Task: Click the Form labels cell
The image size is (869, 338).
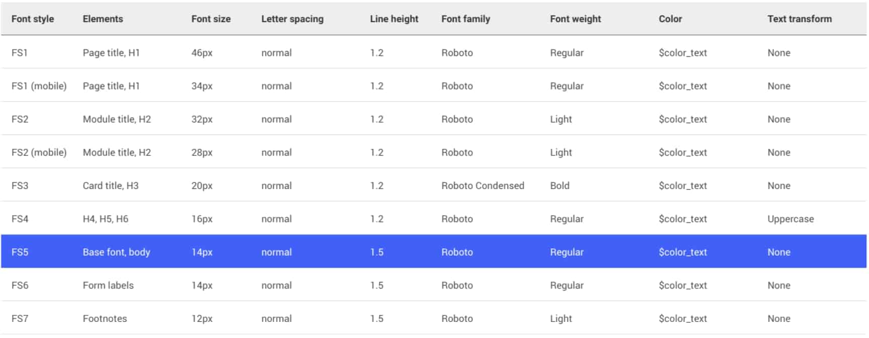Action: (108, 285)
